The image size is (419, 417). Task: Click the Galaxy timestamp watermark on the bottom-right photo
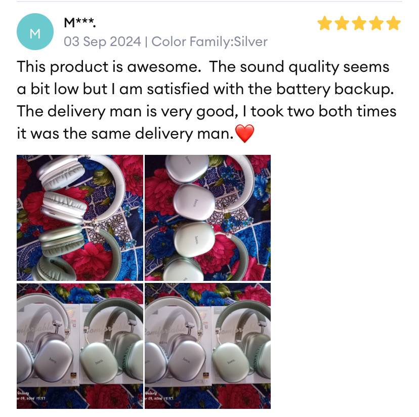coord(159,396)
